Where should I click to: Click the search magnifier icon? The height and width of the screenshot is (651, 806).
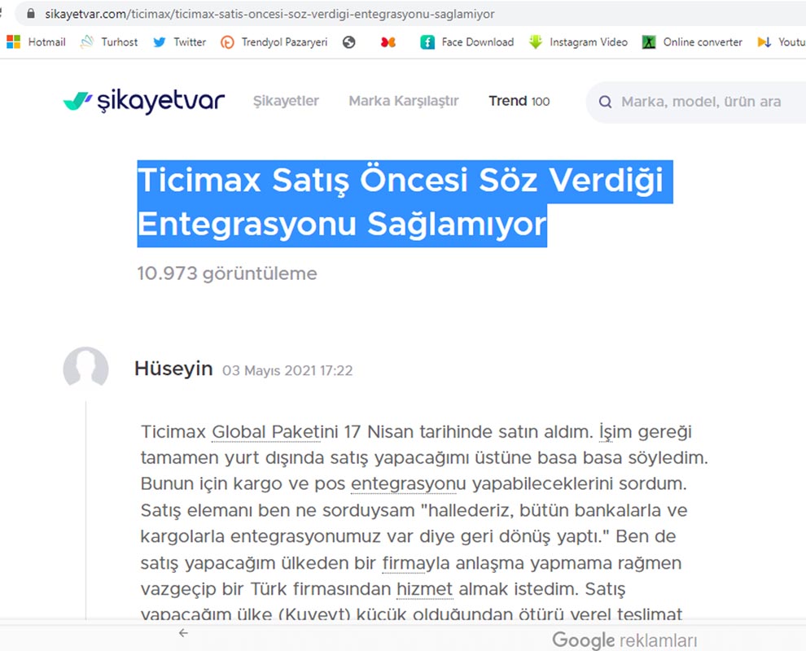(x=605, y=102)
